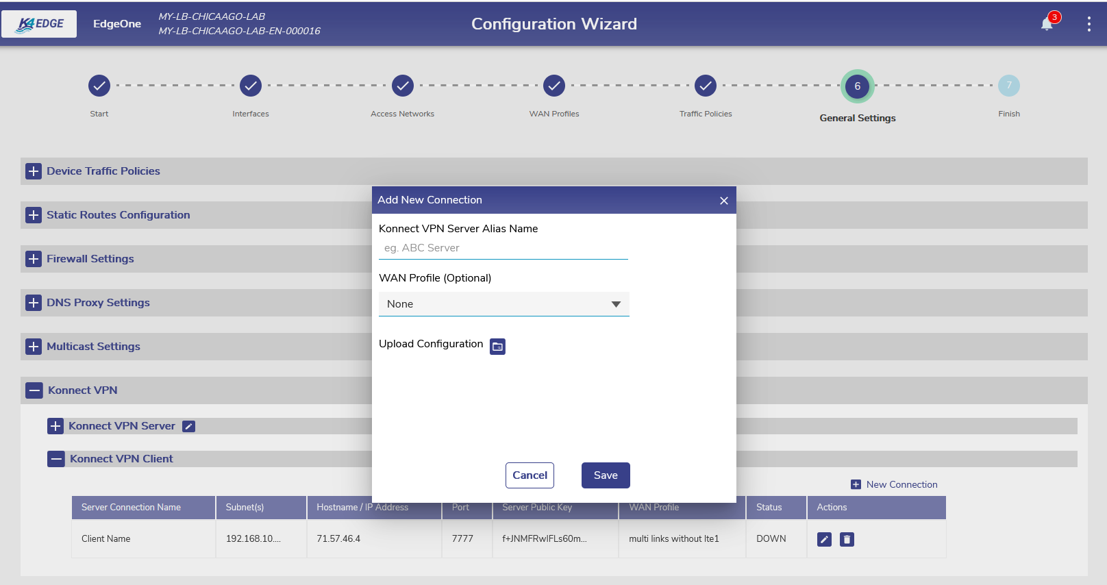This screenshot has height=585, width=1107.
Task: Open the WAN Profile dropdown
Action: point(503,304)
